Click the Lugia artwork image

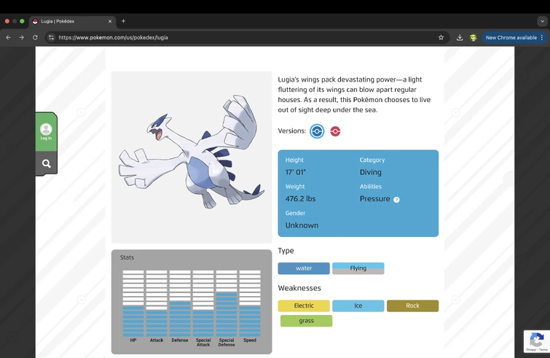click(x=192, y=157)
